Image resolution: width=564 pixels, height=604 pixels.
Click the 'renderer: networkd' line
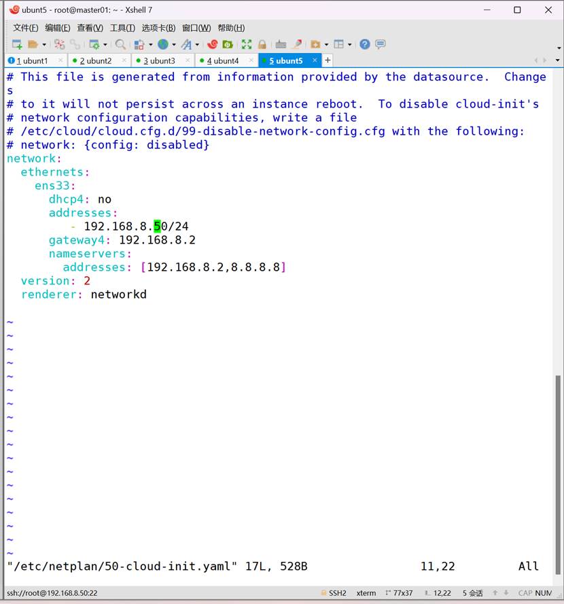(x=84, y=295)
